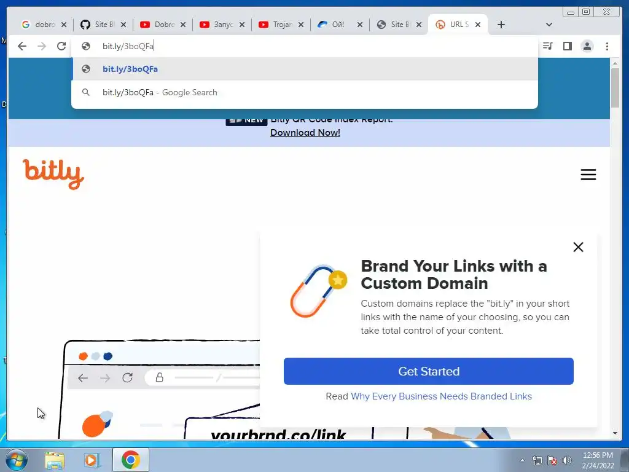Image resolution: width=629 pixels, height=472 pixels.
Task: Close the YouTube 'Запус' tab
Action: coord(242,25)
